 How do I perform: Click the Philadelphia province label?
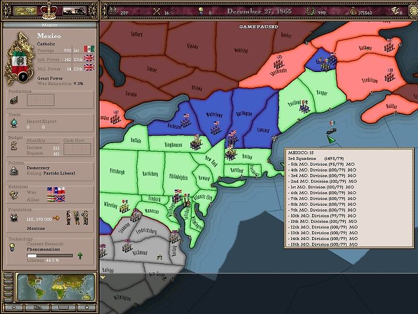coord(178,177)
